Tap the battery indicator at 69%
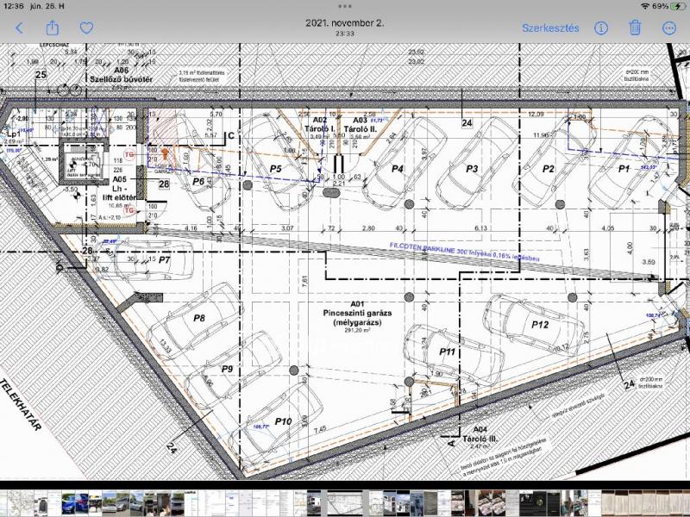Viewport: 690px width, 517px height. pos(667,6)
